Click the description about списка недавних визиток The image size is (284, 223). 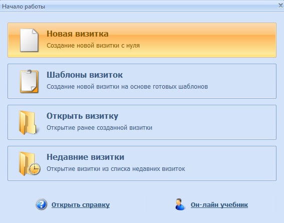[x=116, y=169]
